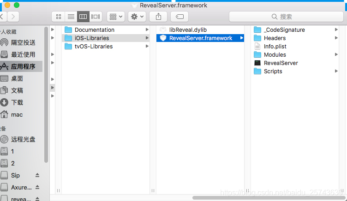Click the sidebar vertical scrollbar
The image size is (347, 201).
tap(46, 95)
